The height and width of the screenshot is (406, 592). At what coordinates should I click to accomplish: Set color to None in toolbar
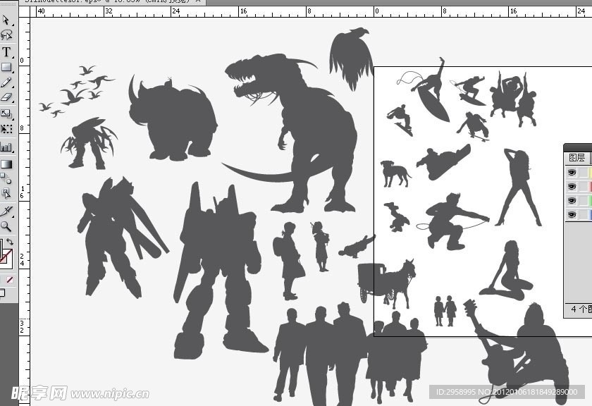(11, 280)
